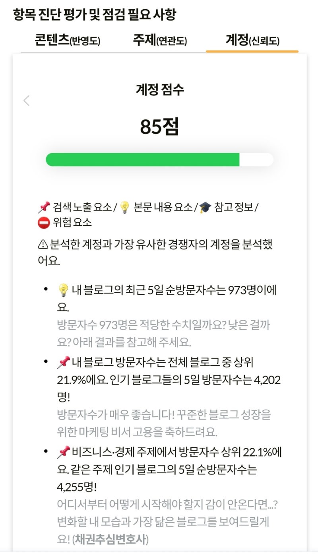Click the 항목 진단 평가 section heading
The image size is (318, 556).
(95, 15)
